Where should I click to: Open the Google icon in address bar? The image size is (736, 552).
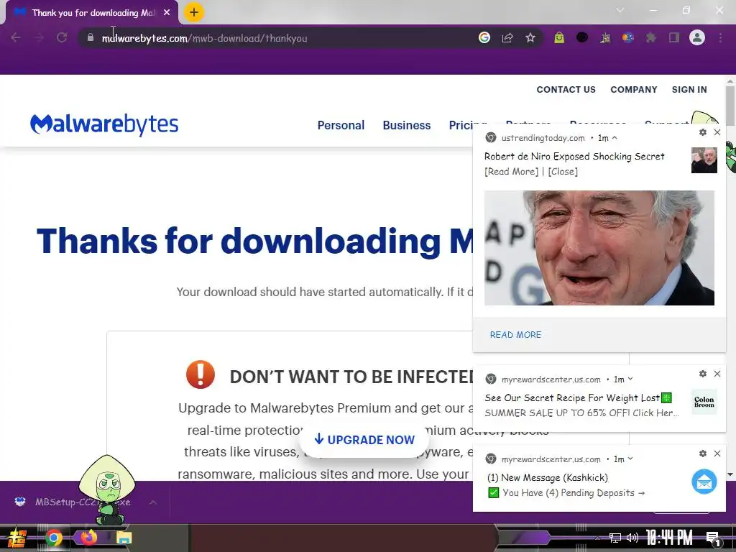pyautogui.click(x=484, y=37)
